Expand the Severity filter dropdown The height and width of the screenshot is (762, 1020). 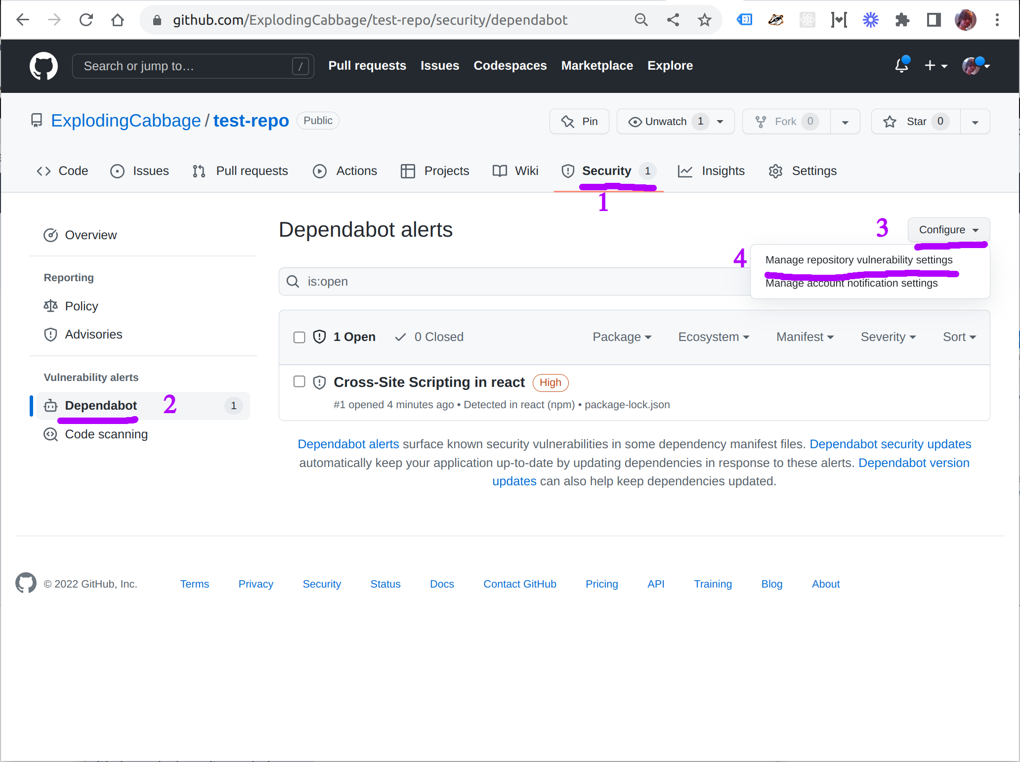click(888, 337)
